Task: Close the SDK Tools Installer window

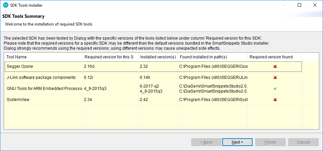Action: (x=315, y=5)
